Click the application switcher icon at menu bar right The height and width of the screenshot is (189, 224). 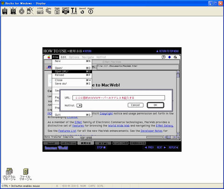pyautogui.click(x=175, y=57)
